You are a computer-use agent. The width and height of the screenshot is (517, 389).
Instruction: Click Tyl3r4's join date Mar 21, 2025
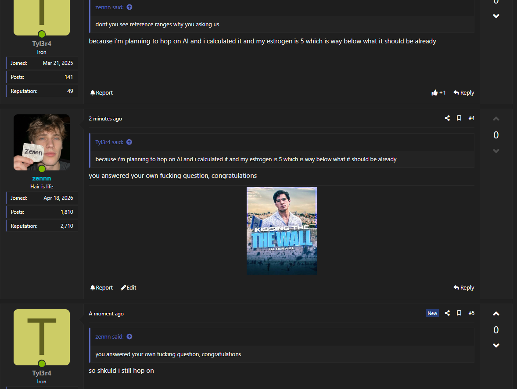pyautogui.click(x=58, y=63)
